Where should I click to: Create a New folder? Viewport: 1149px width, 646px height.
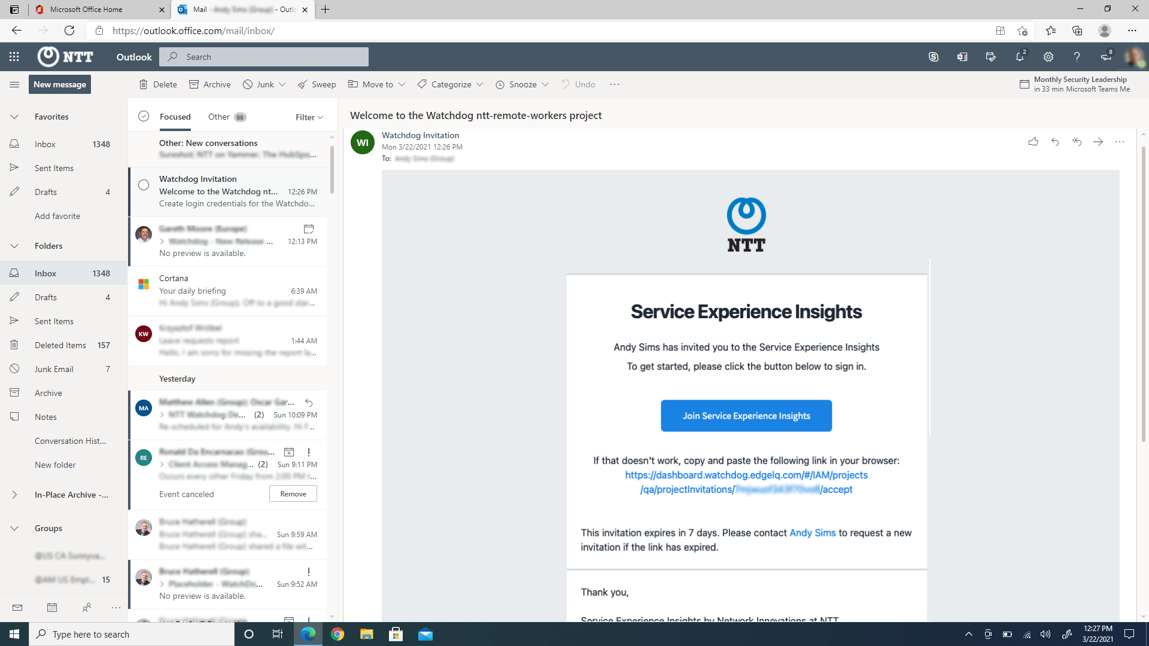[55, 465]
